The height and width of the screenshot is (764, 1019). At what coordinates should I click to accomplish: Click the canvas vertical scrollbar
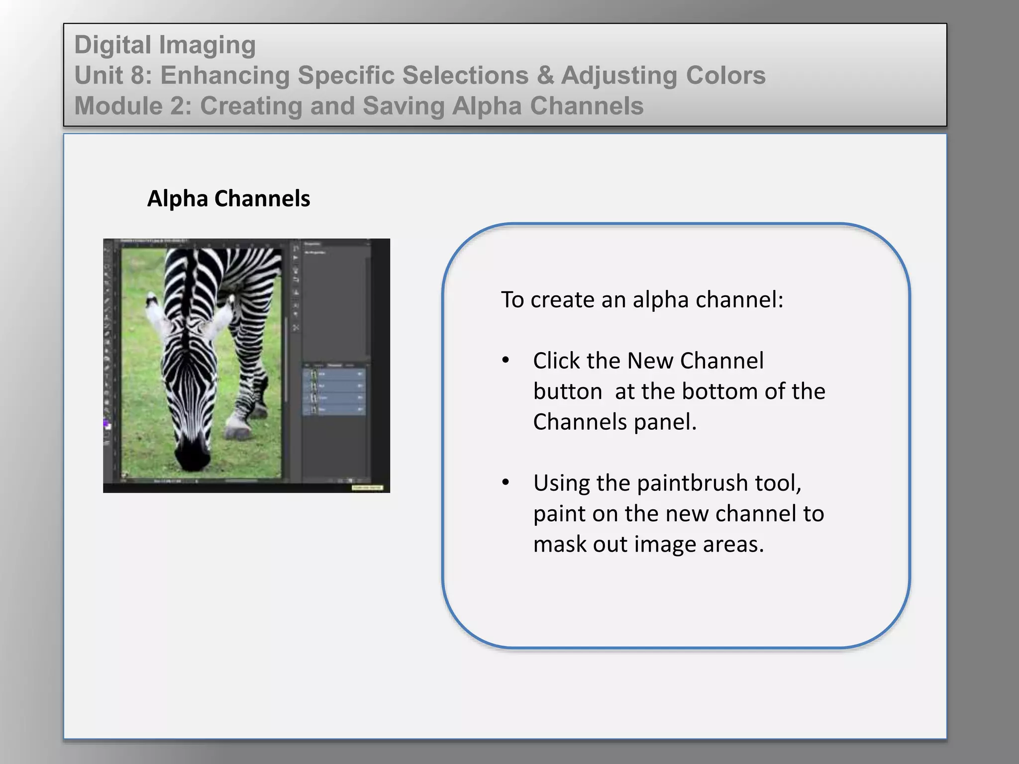287,358
